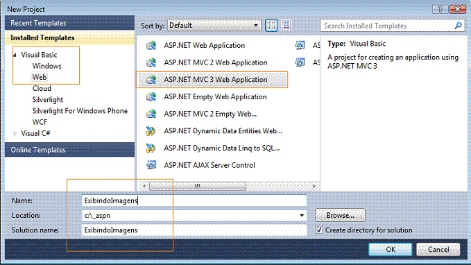Viewport: 471px width, 265px height.
Task: Click the Browse... button
Action: (340, 216)
